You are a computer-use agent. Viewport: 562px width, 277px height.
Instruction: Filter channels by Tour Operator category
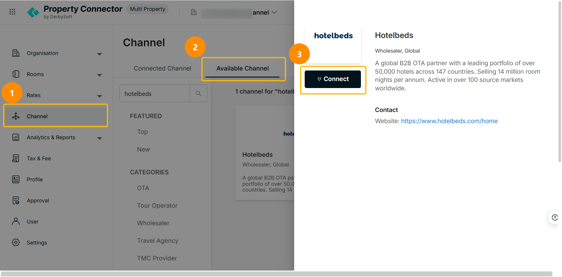pyautogui.click(x=157, y=206)
